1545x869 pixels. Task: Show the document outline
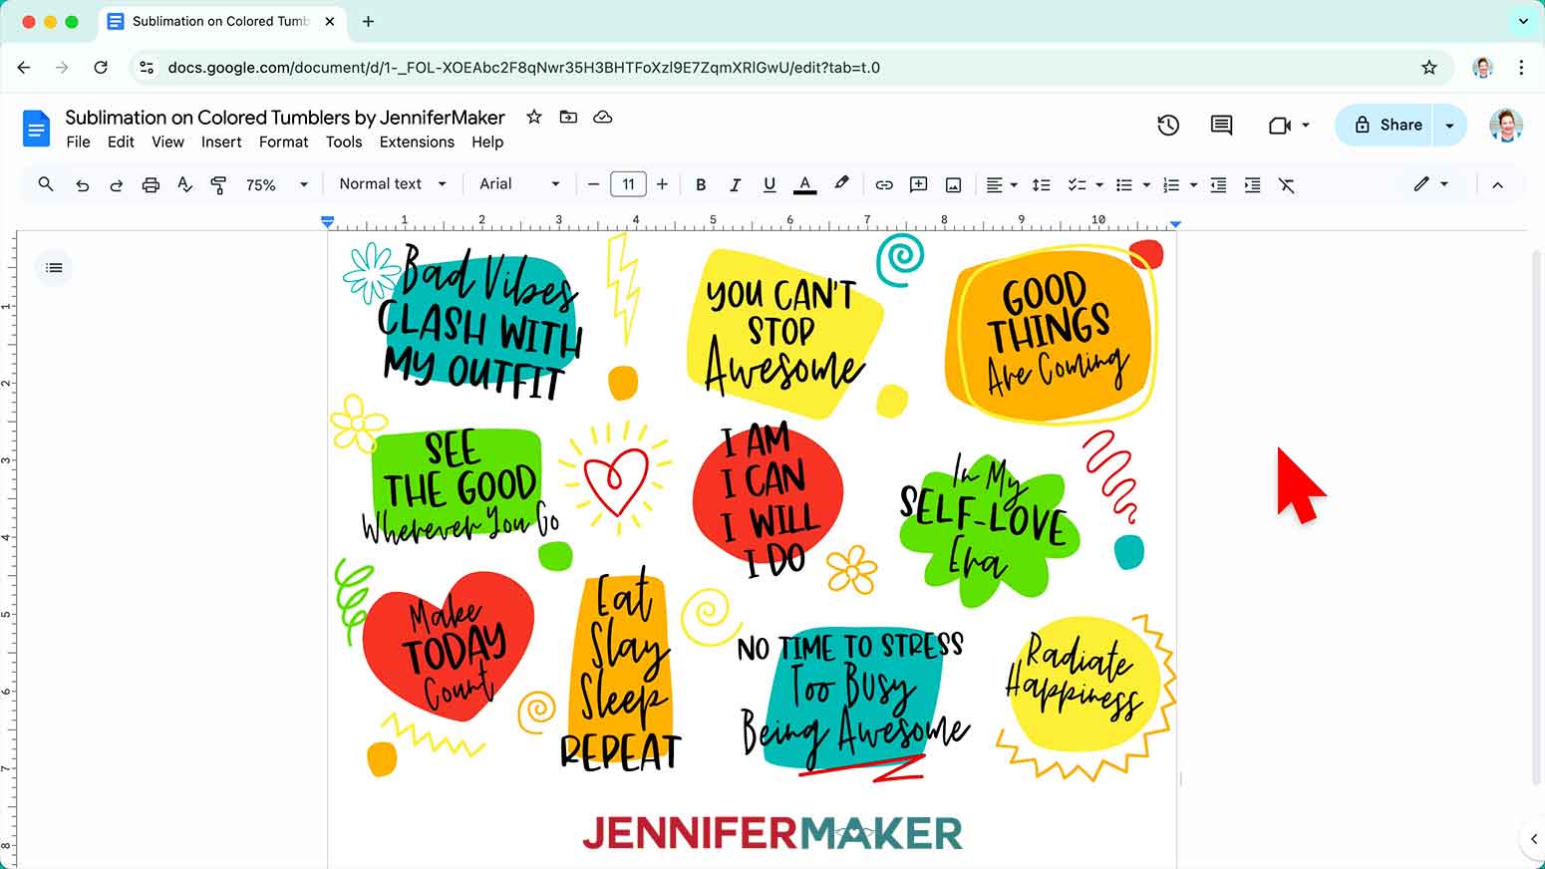click(54, 267)
